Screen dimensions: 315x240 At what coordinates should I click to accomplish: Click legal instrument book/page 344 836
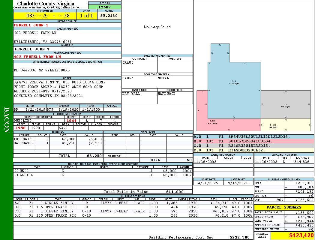pyautogui.click(x=302, y=162)
